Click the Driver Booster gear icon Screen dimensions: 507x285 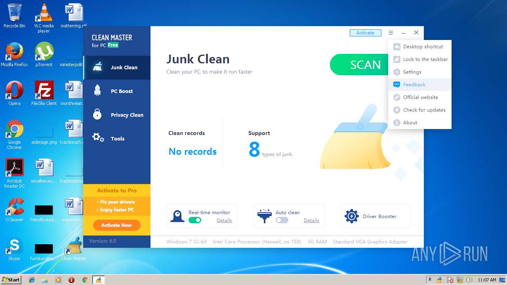coord(351,216)
